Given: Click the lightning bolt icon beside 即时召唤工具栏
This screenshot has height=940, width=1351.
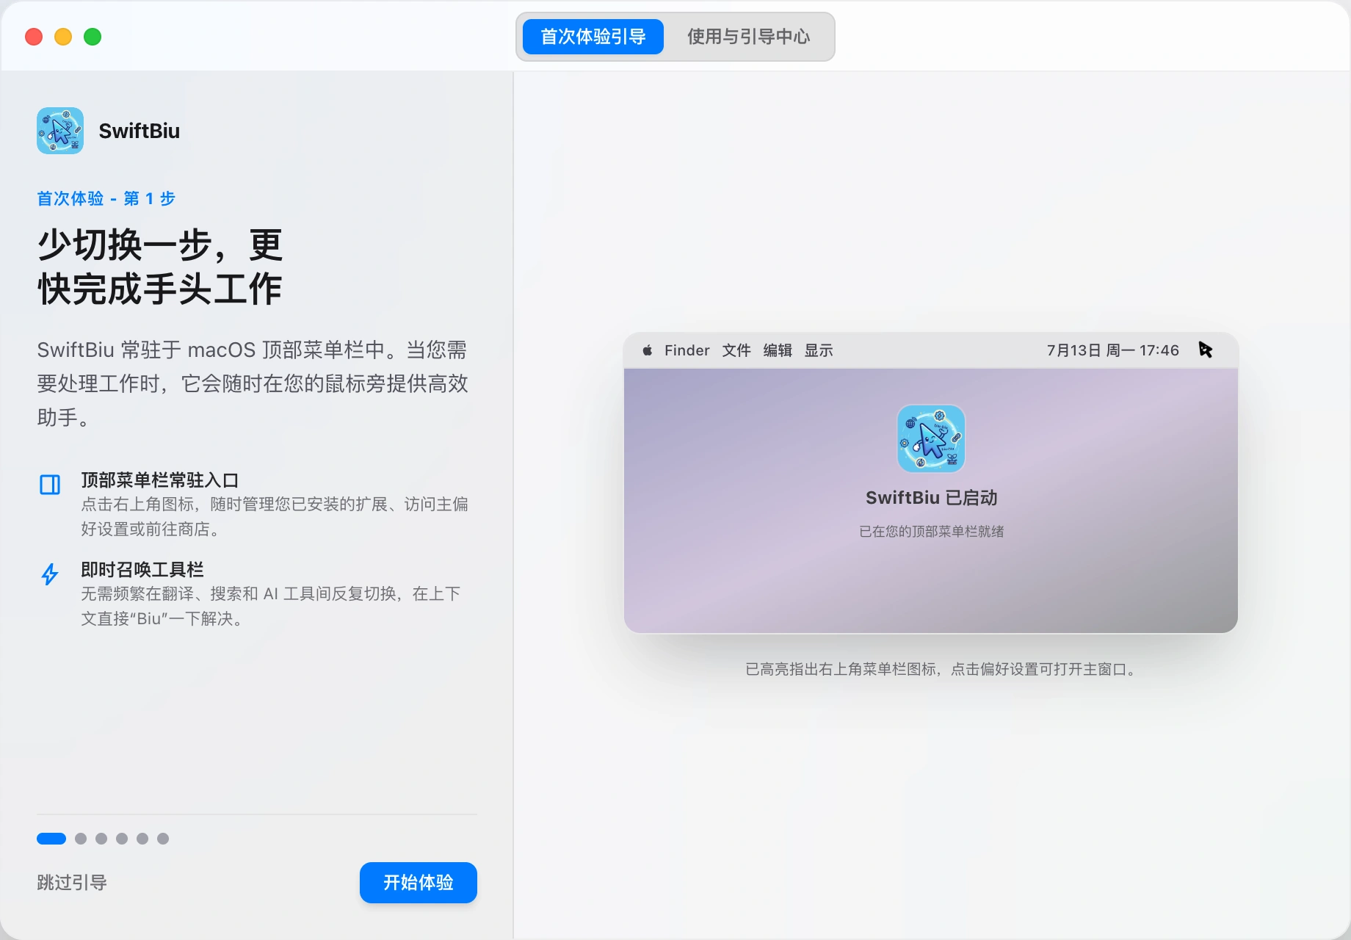Looking at the screenshot, I should (50, 574).
